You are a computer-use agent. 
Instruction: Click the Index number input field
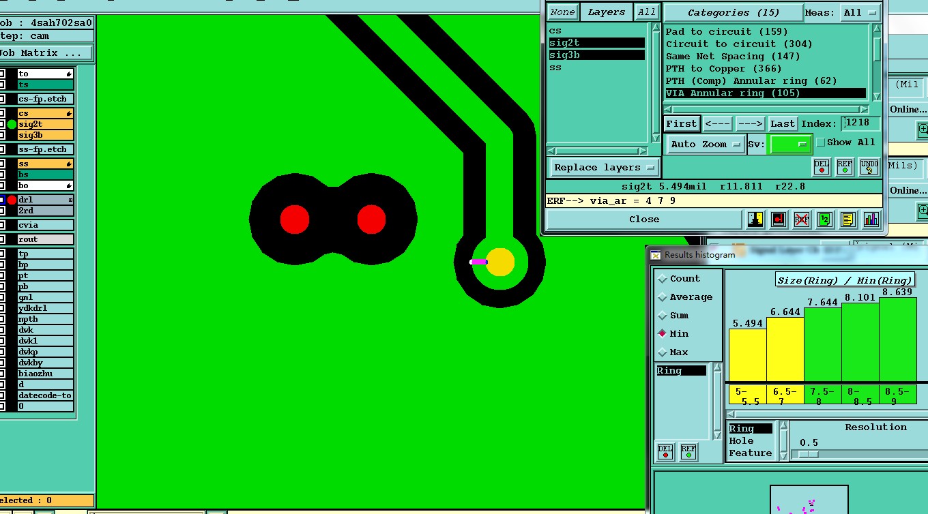pos(860,123)
